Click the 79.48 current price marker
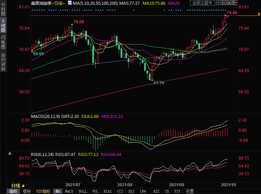 click(232, 13)
